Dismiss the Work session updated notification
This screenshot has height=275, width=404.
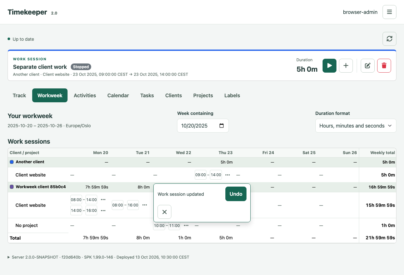(x=164, y=212)
